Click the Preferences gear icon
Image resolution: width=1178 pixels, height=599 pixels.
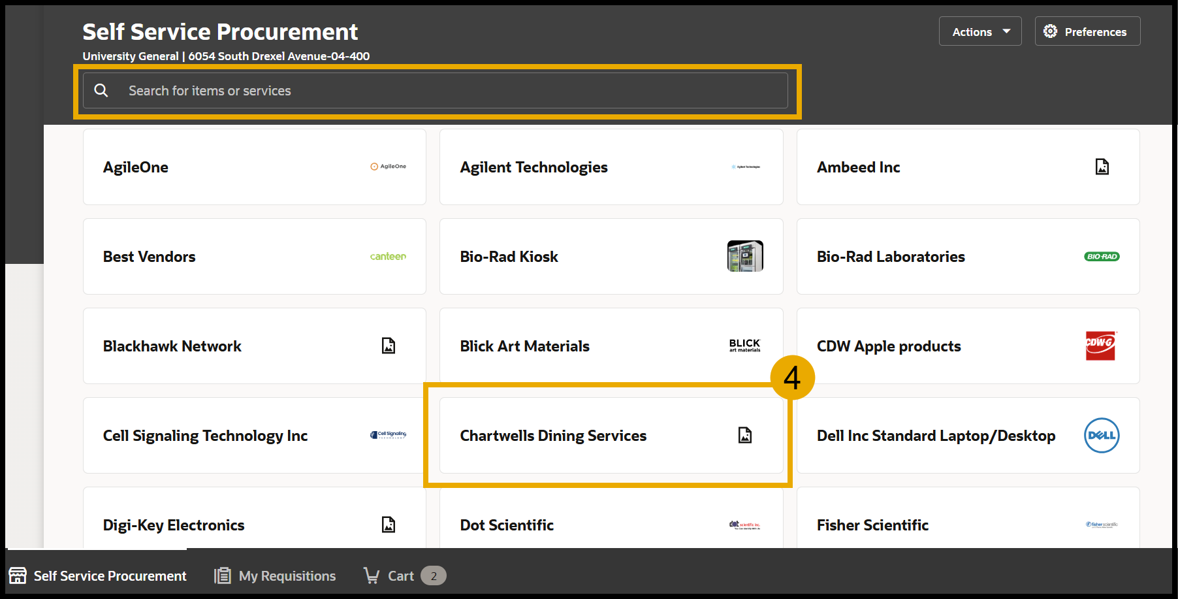point(1050,31)
